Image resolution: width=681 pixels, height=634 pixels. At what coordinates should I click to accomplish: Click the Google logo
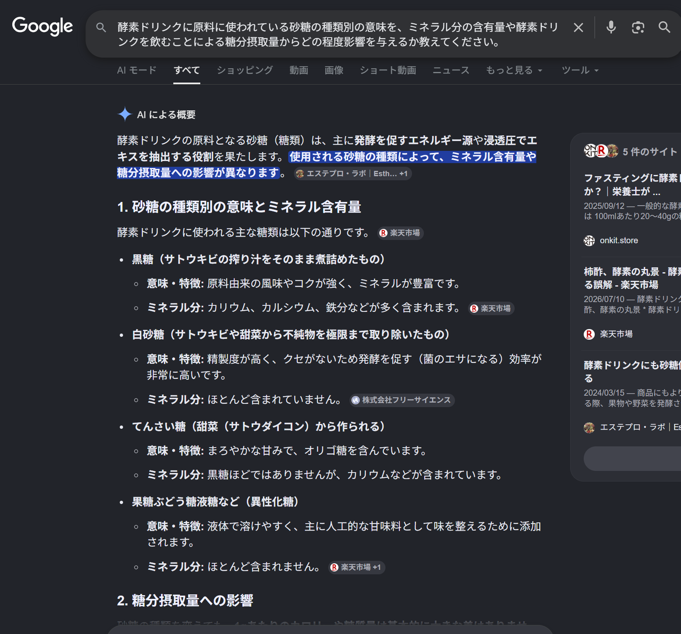point(43,26)
